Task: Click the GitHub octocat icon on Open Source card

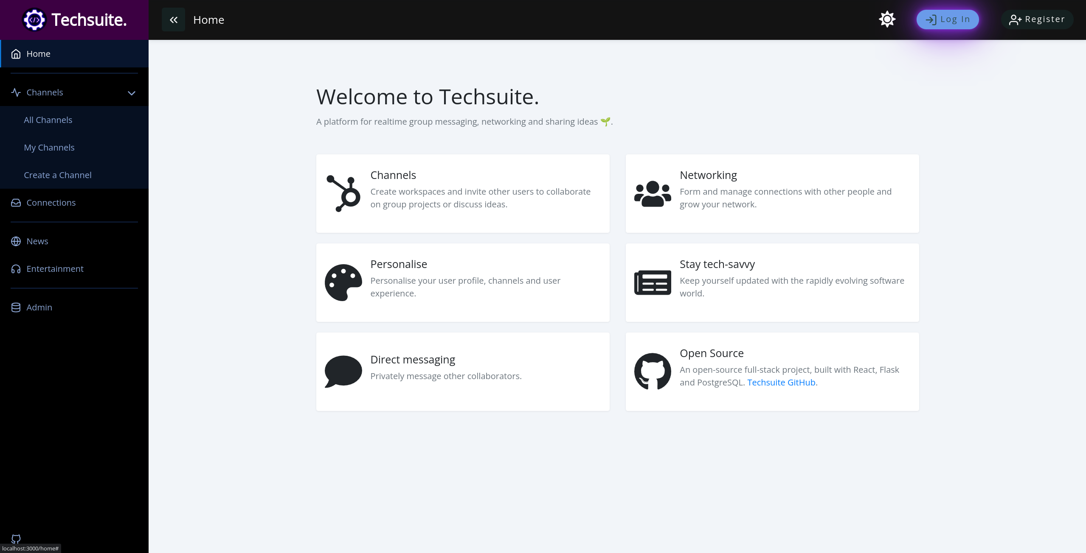Action: click(652, 371)
